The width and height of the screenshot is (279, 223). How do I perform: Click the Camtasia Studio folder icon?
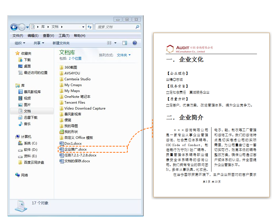tap(61, 79)
